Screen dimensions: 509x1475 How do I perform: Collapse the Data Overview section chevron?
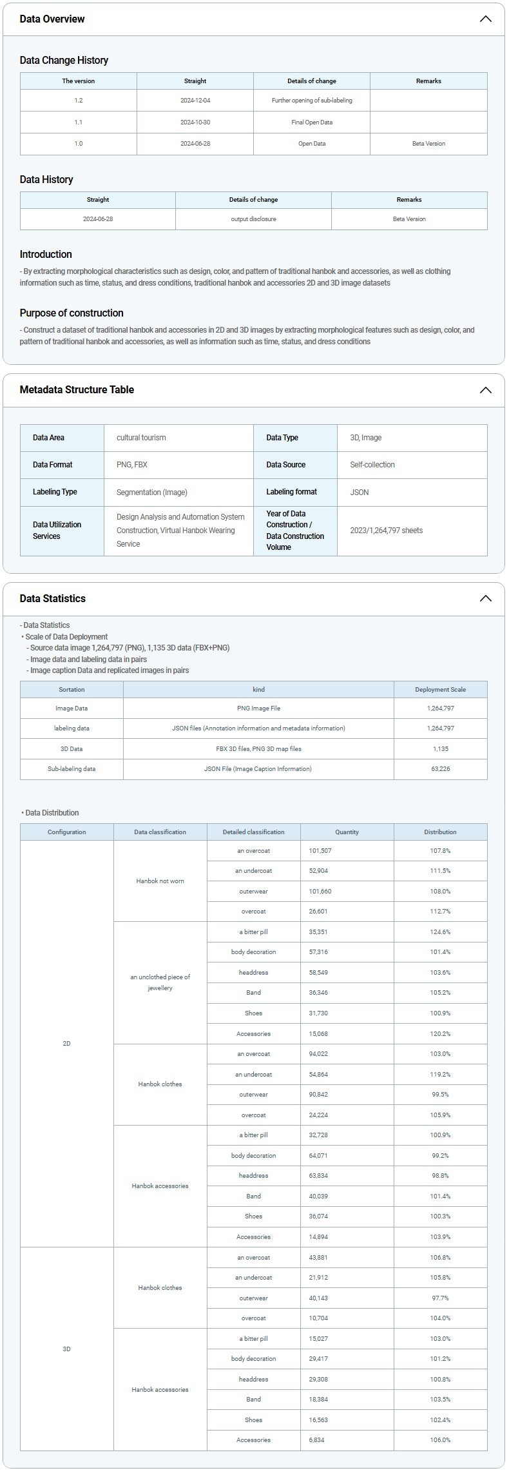click(485, 19)
